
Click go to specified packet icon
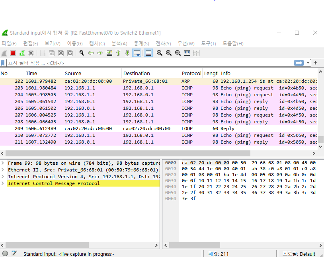109,53
